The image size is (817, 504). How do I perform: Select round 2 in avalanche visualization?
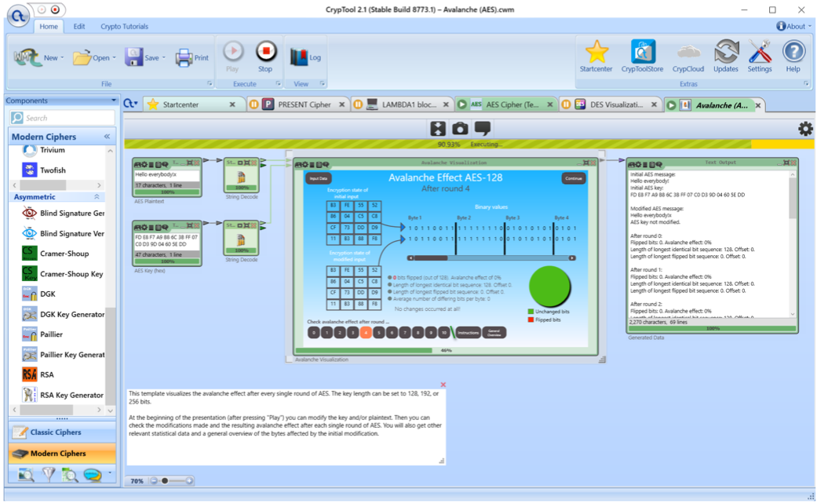[x=340, y=333]
